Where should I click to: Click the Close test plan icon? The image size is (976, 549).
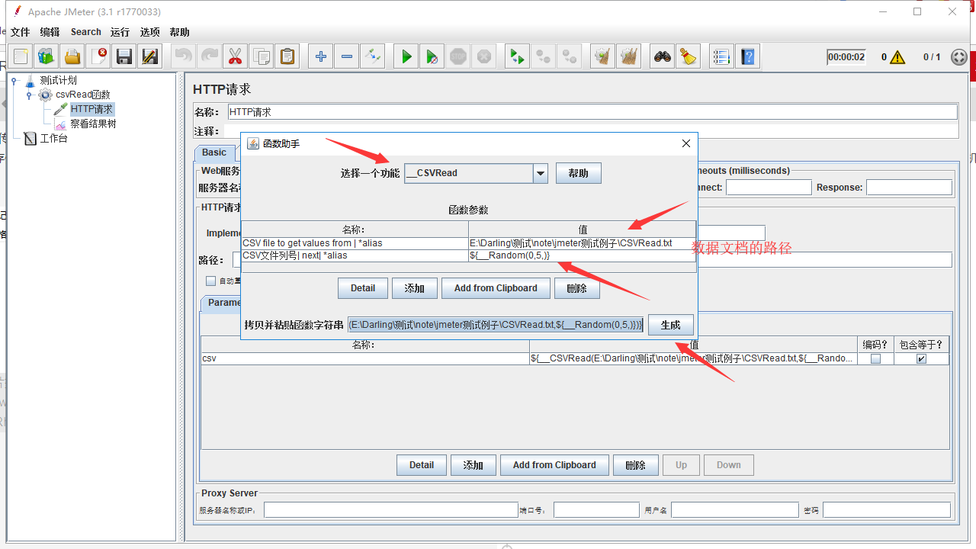click(98, 56)
